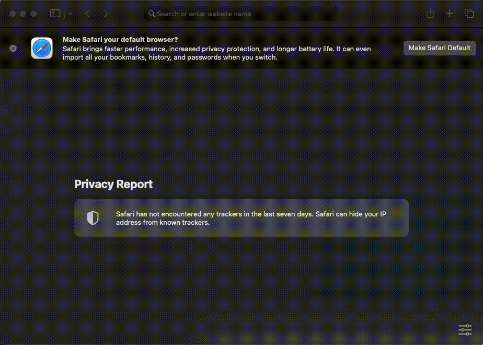Open the Privacy Report tracker summary card
The height and width of the screenshot is (345, 483).
coord(241,218)
